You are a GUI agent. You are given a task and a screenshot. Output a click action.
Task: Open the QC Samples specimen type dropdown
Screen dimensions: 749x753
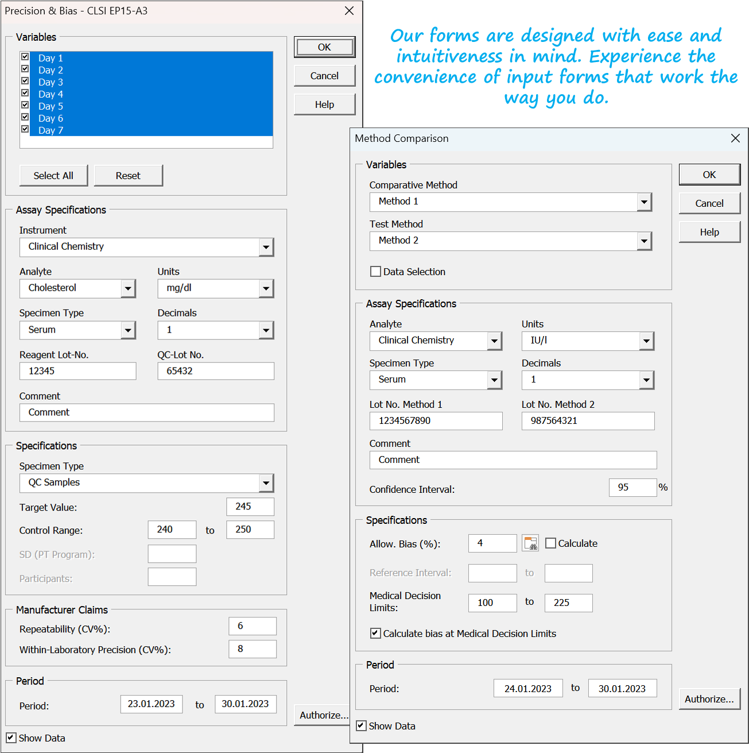click(266, 484)
